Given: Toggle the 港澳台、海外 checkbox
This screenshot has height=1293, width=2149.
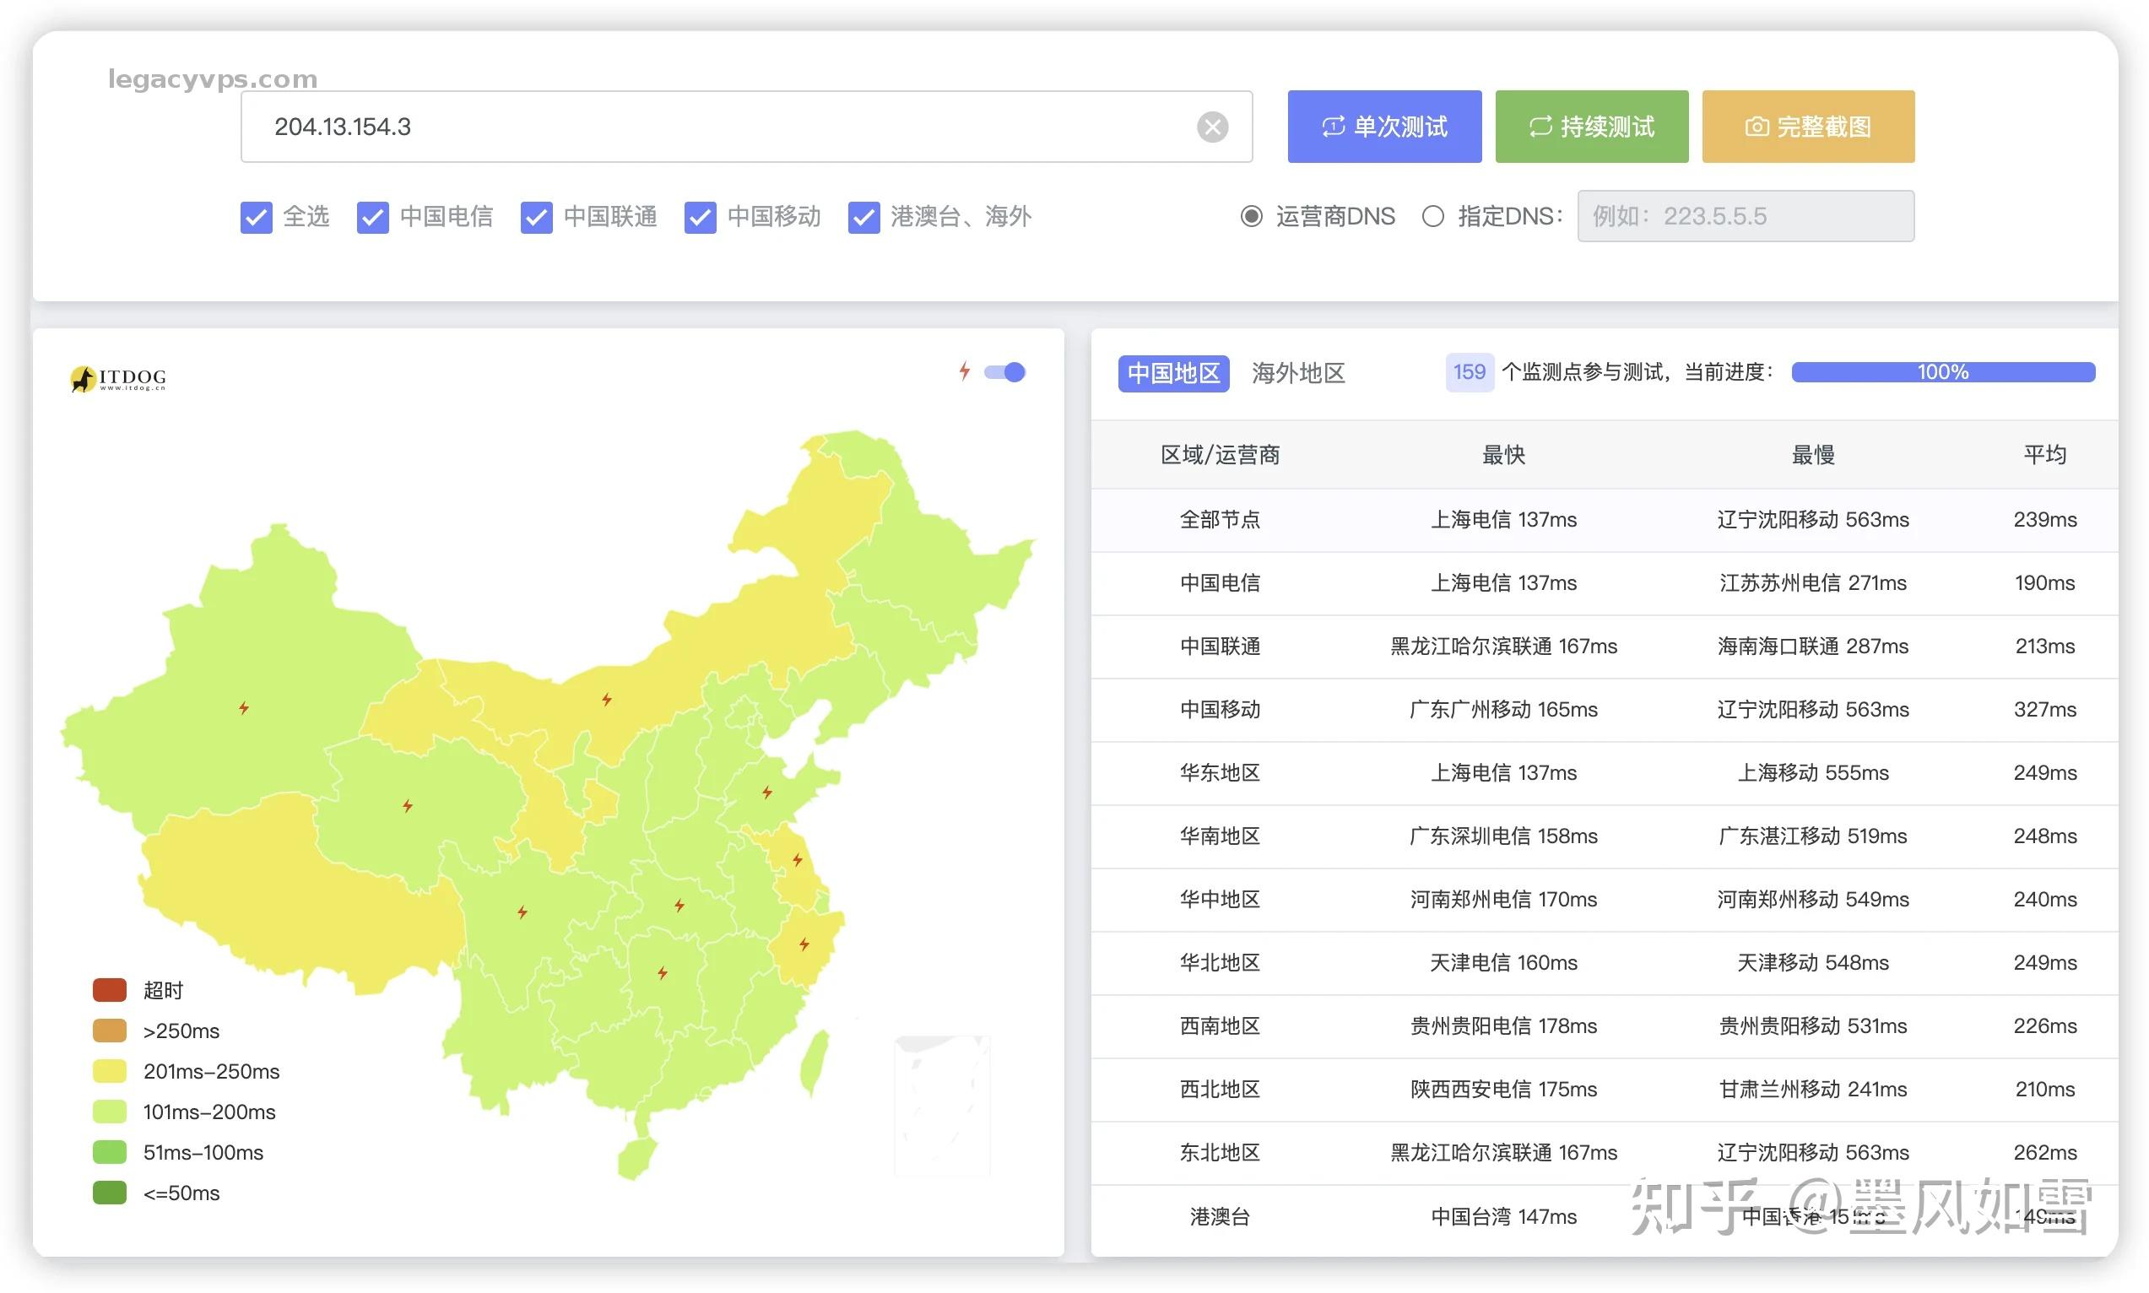Looking at the screenshot, I should click(x=864, y=217).
